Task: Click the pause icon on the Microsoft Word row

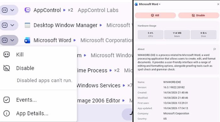Action: pos(5,40)
